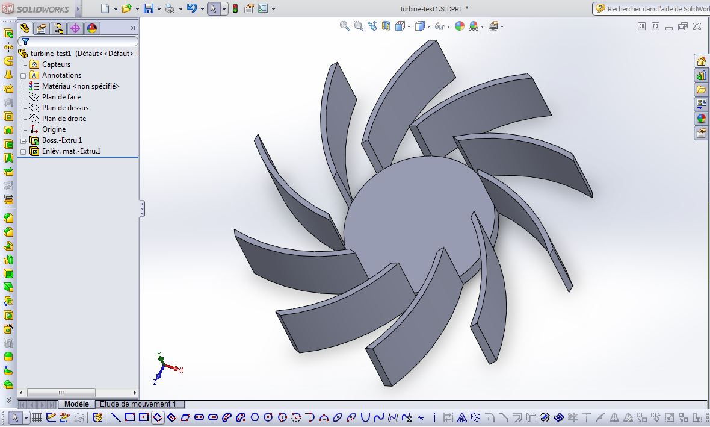This screenshot has height=427, width=710.
Task: Open the Apply Scene icon
Action: pyautogui.click(x=474, y=26)
